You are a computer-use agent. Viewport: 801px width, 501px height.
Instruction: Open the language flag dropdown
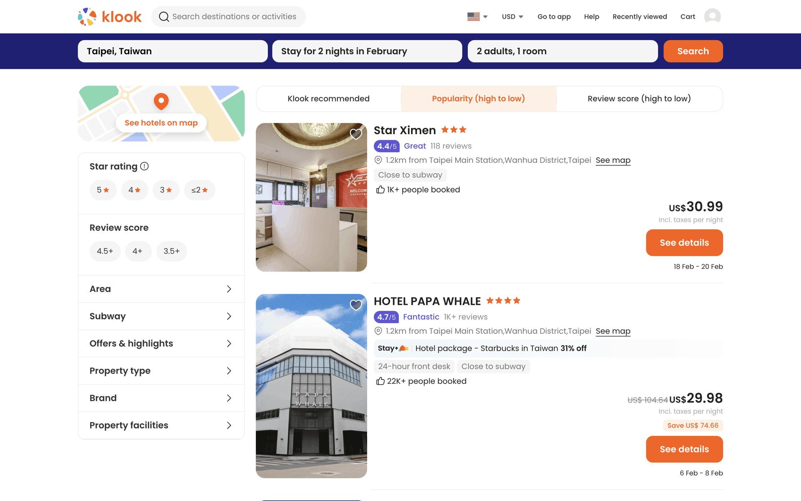click(478, 17)
